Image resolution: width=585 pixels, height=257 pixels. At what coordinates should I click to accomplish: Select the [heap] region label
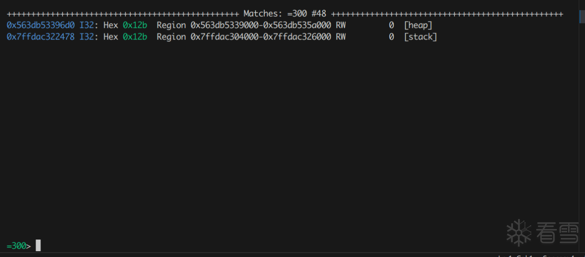pyautogui.click(x=418, y=25)
